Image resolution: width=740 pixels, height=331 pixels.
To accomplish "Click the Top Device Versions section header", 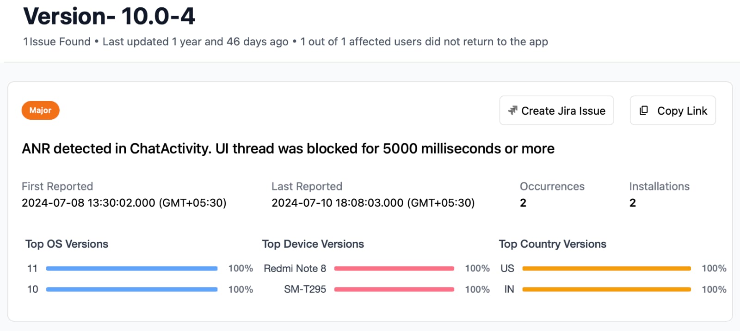I will click(x=313, y=244).
